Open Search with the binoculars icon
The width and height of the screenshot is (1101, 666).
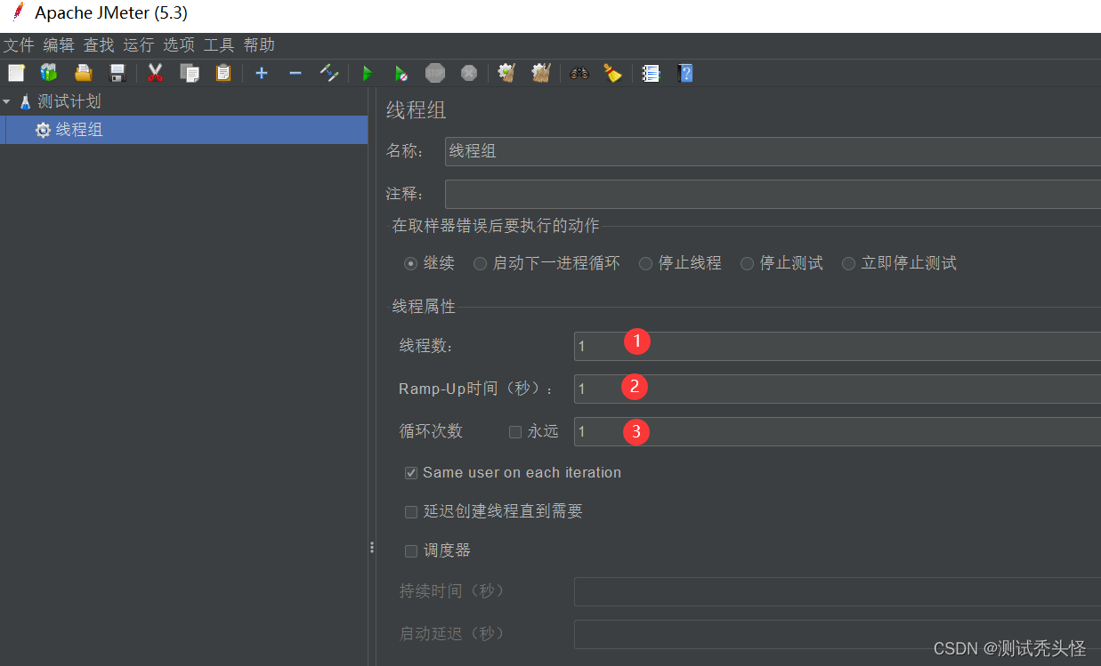[x=579, y=73]
